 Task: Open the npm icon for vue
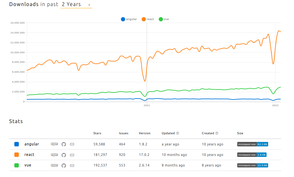[x=55, y=165]
